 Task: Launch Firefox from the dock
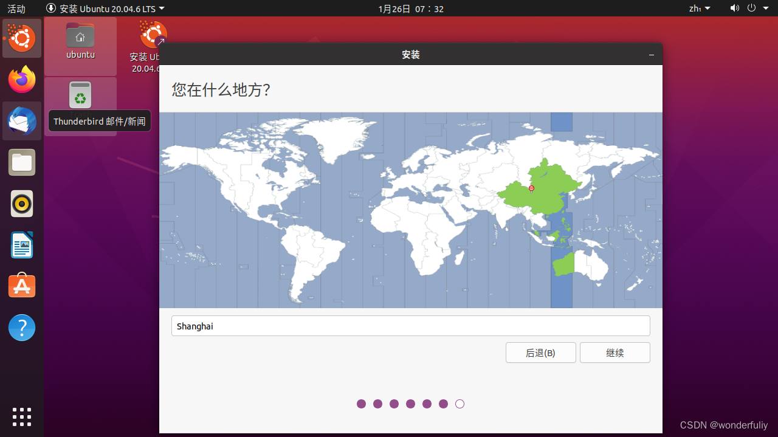coord(22,80)
